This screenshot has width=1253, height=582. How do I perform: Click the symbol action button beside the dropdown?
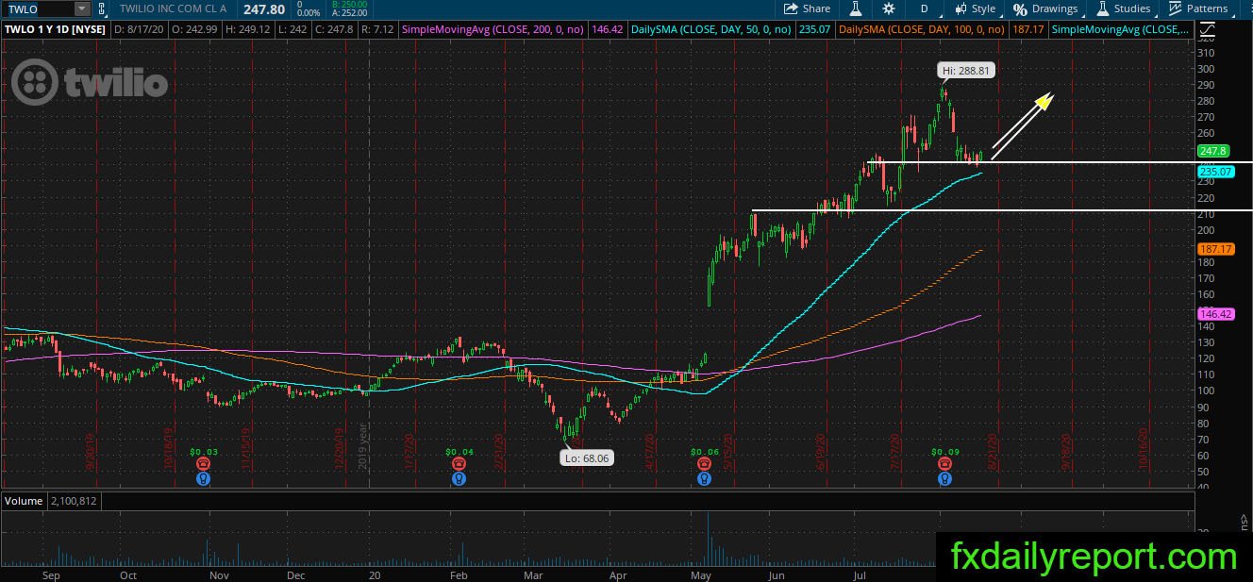click(104, 8)
